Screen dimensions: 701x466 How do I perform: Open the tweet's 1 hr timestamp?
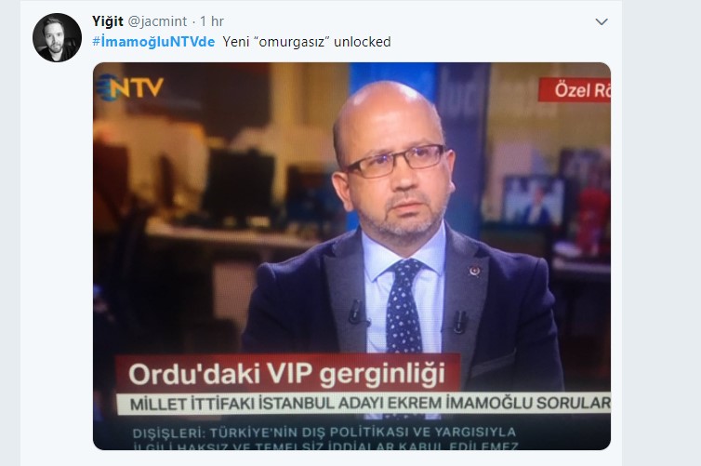point(212,21)
